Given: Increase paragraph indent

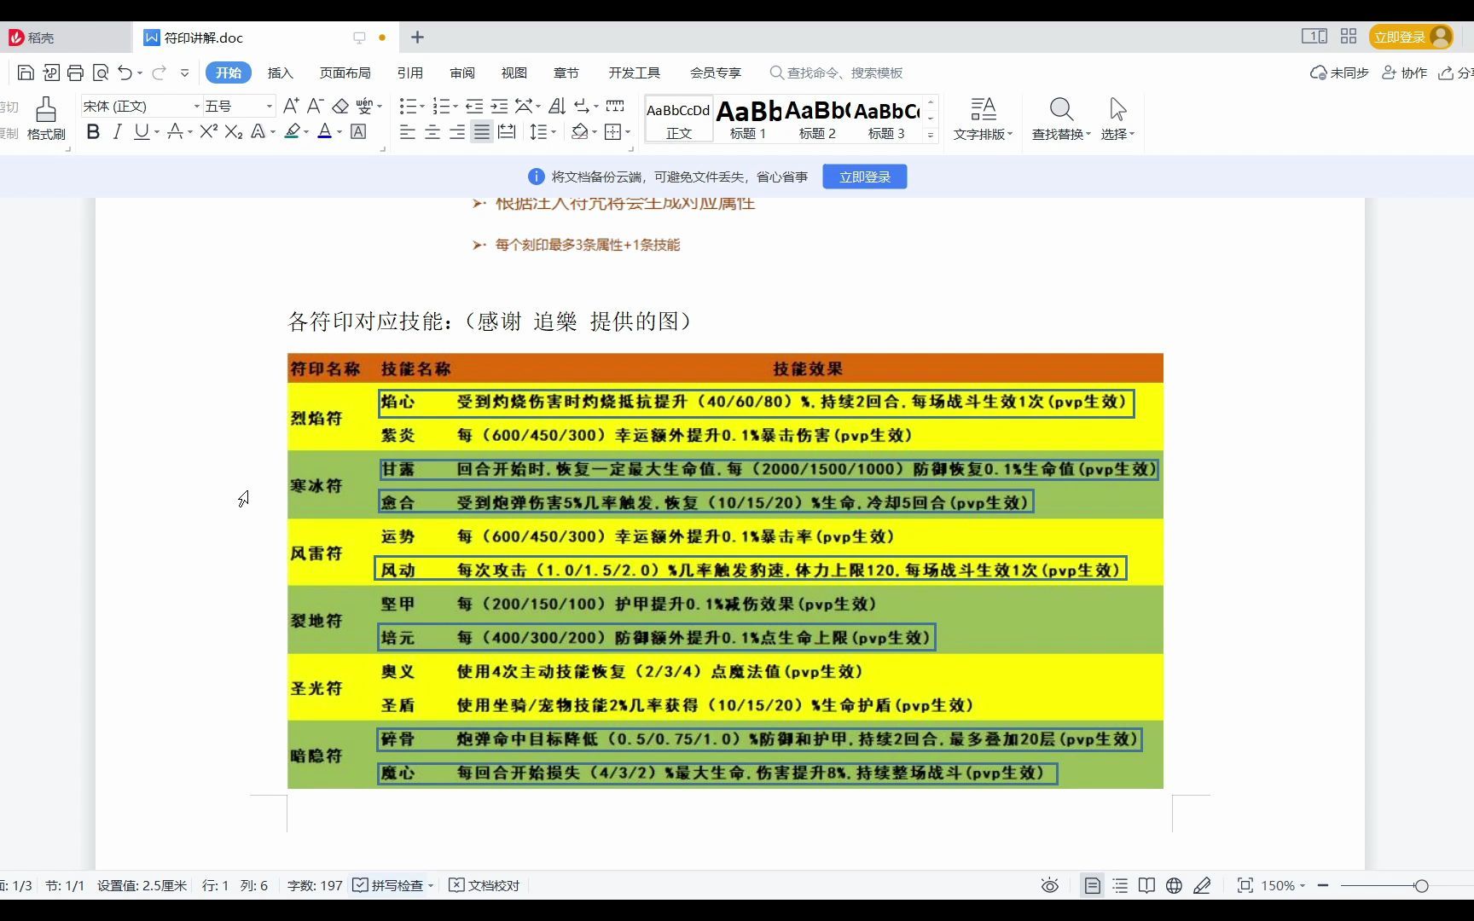Looking at the screenshot, I should tap(499, 106).
